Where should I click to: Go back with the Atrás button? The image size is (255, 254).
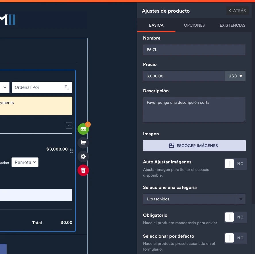tap(237, 11)
